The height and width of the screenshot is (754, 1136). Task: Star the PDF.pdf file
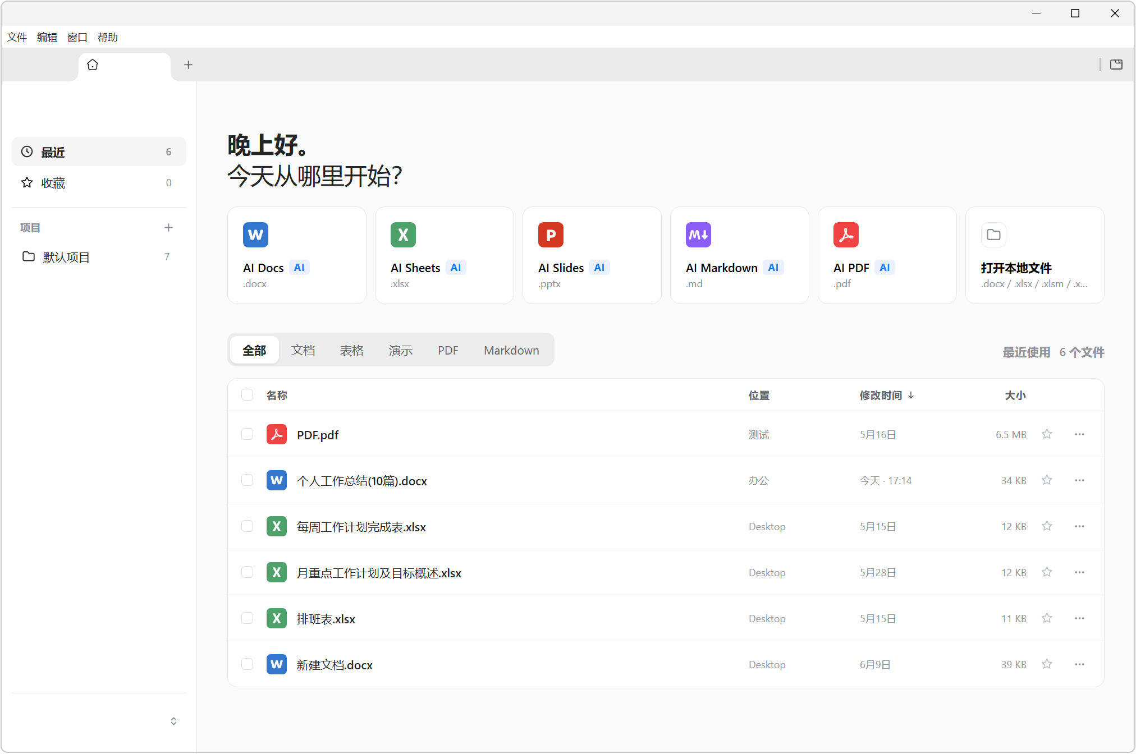(x=1047, y=434)
